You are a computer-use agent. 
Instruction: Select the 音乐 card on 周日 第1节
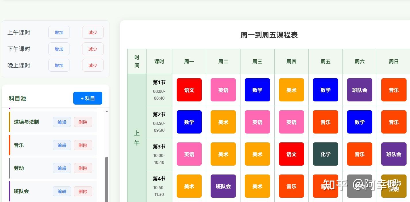point(394,90)
